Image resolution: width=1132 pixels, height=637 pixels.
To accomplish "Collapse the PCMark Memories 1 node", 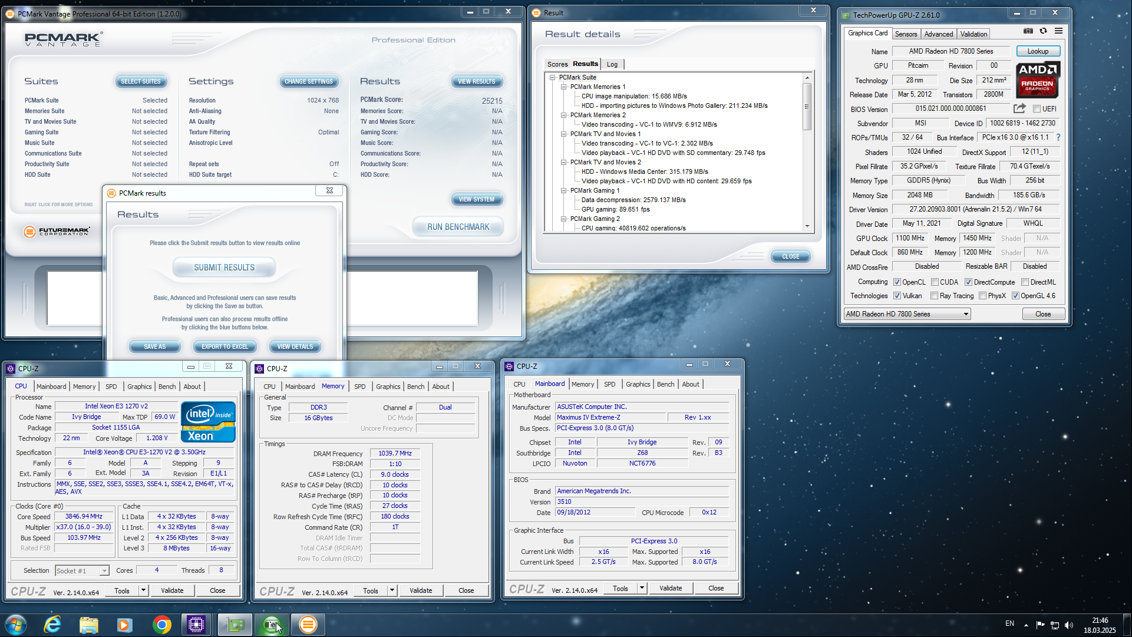I will click(x=564, y=87).
